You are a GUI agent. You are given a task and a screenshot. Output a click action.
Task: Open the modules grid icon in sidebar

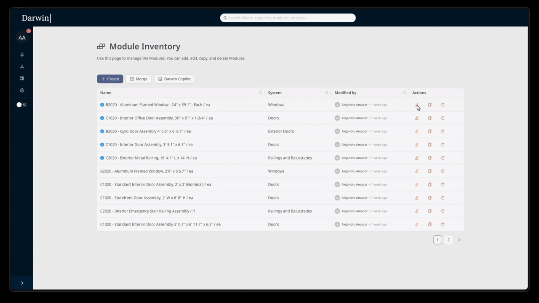click(22, 78)
